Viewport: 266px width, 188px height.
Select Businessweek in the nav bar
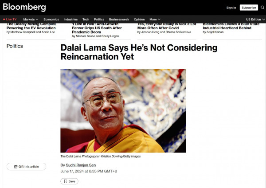[x=119, y=20]
